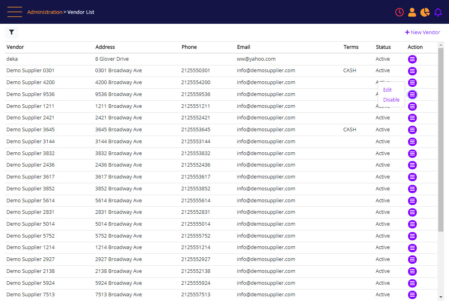Open action menu for Demo Supplier 2436

412,165
